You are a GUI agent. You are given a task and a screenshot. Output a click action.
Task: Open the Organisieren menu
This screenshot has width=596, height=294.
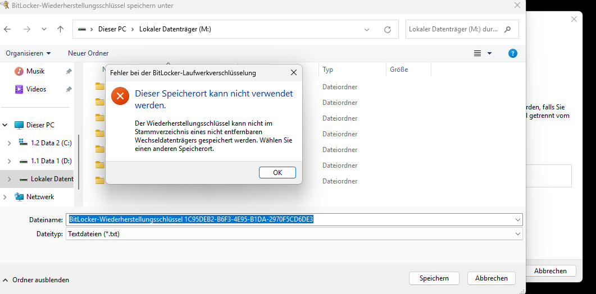tap(29, 53)
